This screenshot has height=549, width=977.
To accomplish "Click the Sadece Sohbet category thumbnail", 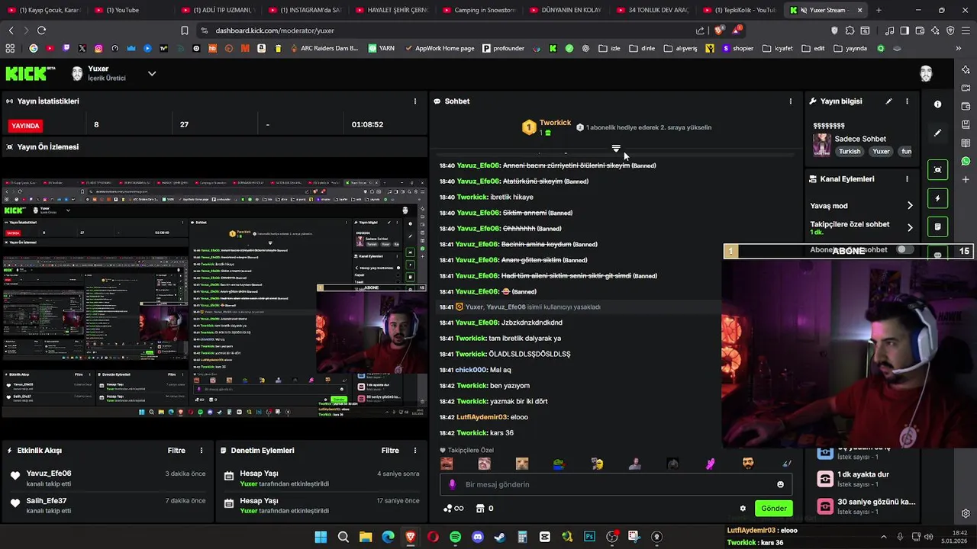I will coord(822,144).
